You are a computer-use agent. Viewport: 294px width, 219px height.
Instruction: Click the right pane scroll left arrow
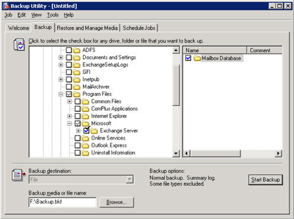[187, 153]
